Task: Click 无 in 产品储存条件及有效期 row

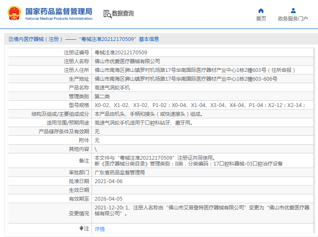Action: tap(97, 132)
